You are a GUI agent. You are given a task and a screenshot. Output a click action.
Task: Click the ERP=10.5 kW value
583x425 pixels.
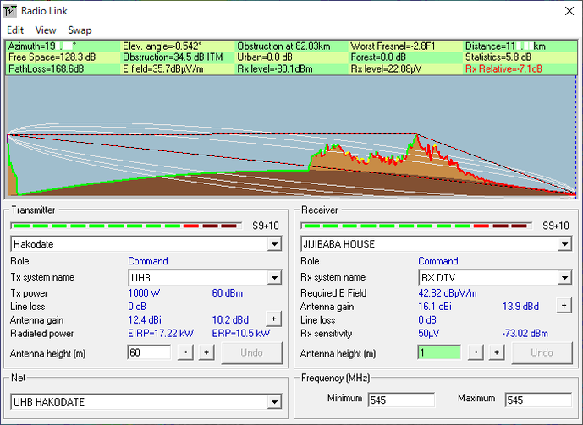coord(241,333)
